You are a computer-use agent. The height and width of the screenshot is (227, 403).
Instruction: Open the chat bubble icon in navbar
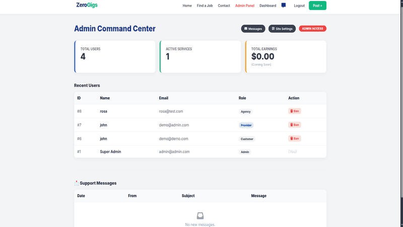click(x=284, y=6)
